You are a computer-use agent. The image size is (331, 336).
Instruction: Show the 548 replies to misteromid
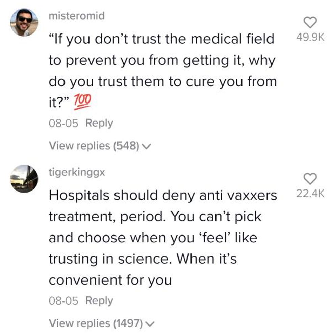click(x=94, y=146)
